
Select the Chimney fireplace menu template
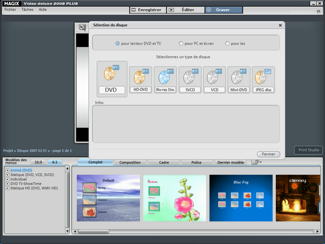click(298, 198)
